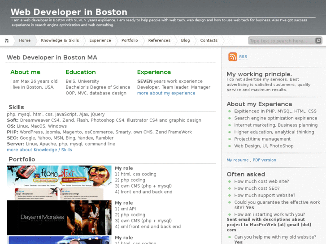Open the Portfolio menu item
Viewport: 326px width, 244px height.
pos(130,40)
